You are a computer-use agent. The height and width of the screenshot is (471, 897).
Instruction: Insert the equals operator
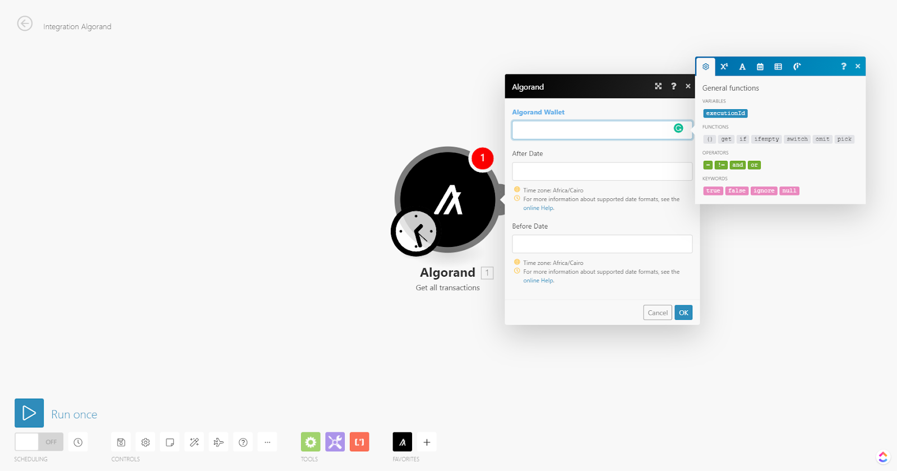coord(708,165)
